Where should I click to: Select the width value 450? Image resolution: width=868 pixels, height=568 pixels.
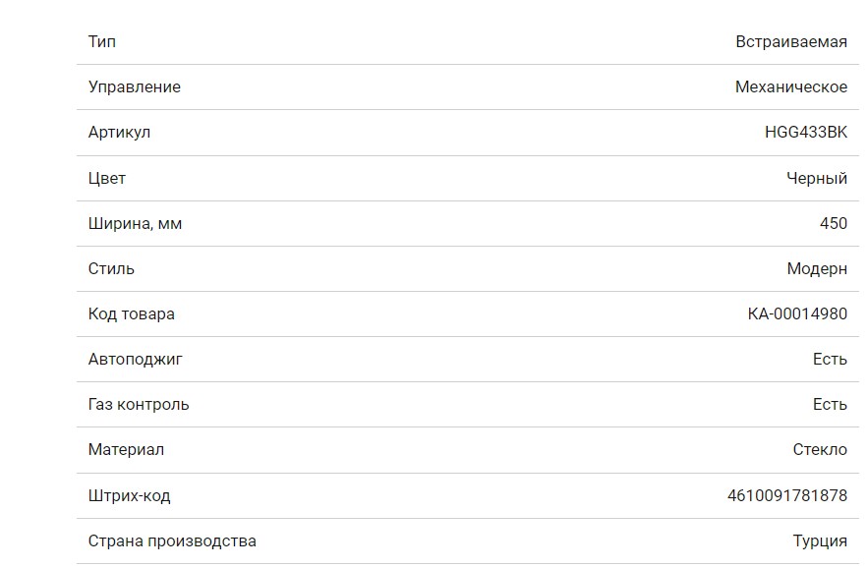pos(833,224)
